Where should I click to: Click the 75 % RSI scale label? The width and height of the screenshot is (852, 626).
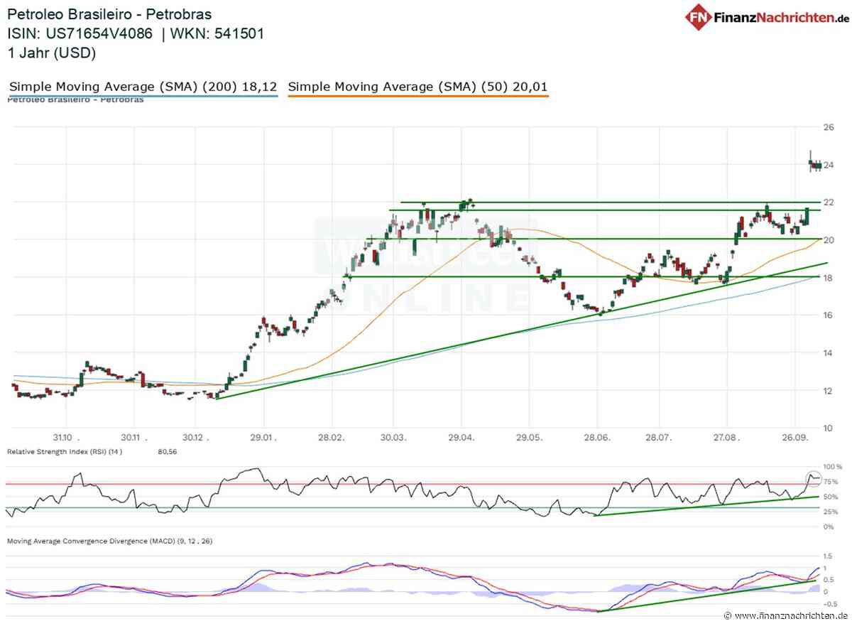pos(833,481)
